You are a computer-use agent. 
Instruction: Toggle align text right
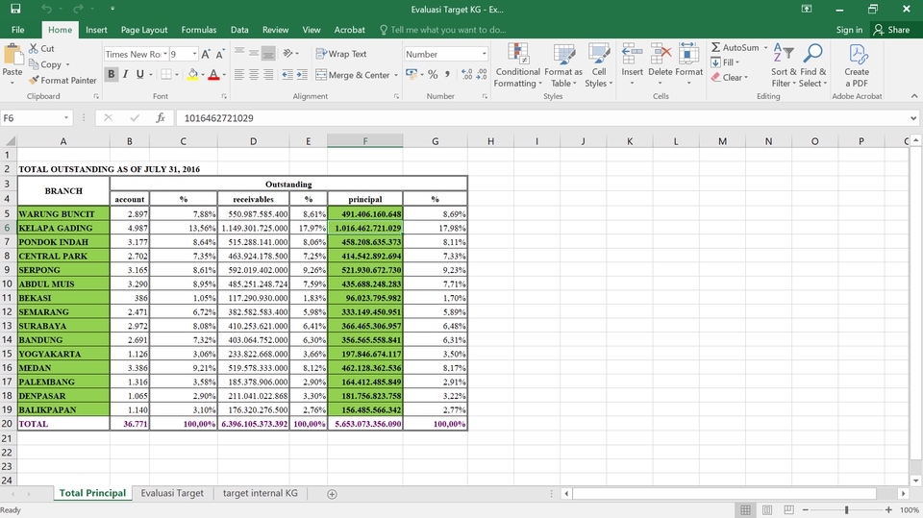click(x=268, y=75)
